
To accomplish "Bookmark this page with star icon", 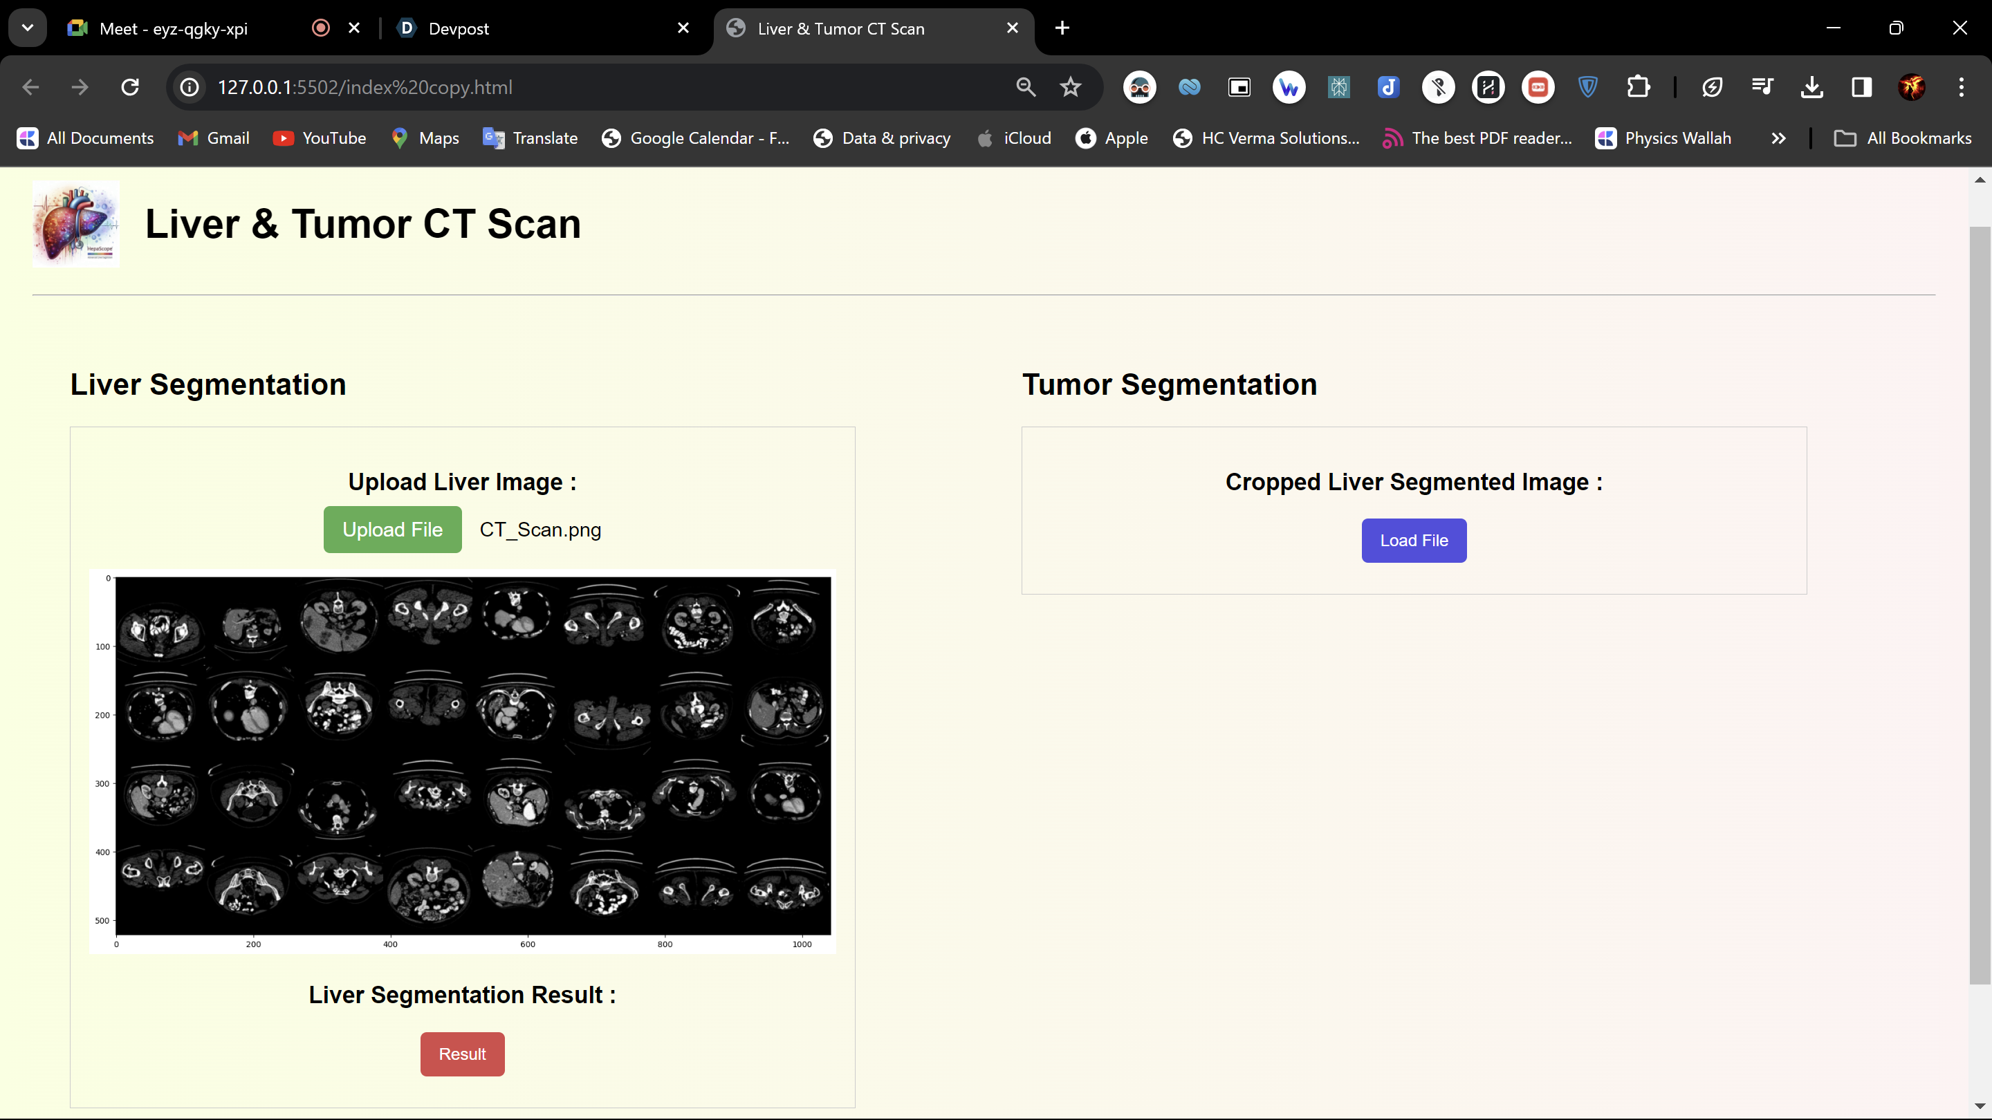I will coord(1070,87).
